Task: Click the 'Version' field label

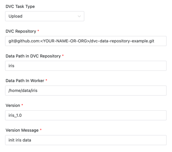Action: pos(13,105)
